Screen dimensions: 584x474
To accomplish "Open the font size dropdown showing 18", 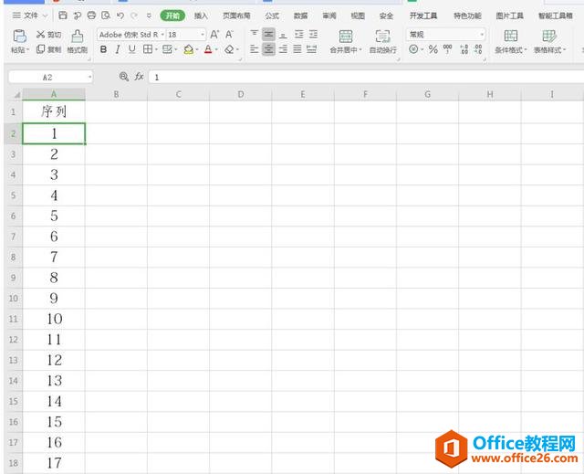I will coord(203,35).
